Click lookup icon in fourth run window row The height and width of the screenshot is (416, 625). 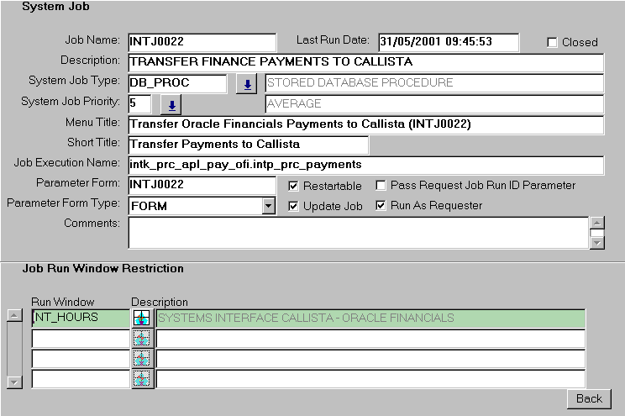142,379
